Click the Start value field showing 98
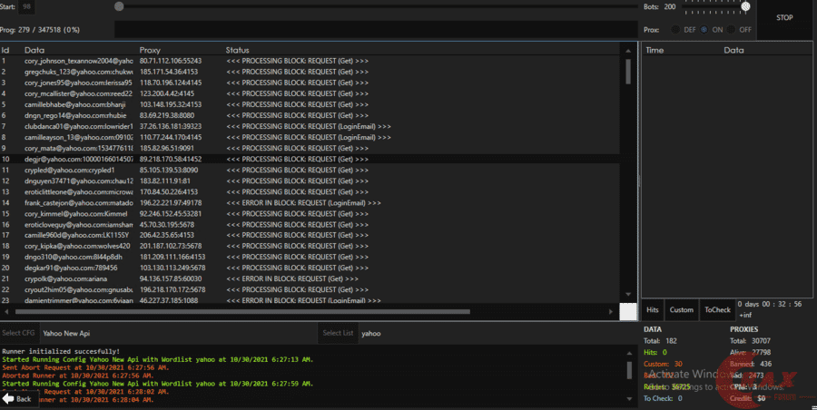 coord(26,6)
